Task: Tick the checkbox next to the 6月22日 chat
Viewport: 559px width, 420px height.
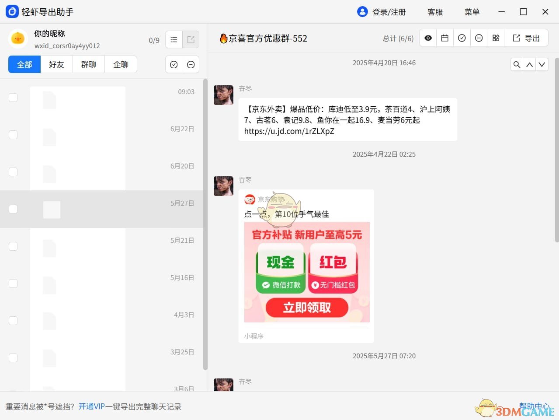Action: (13, 134)
